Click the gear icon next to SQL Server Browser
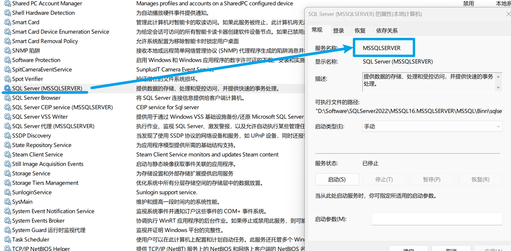 tap(7, 98)
